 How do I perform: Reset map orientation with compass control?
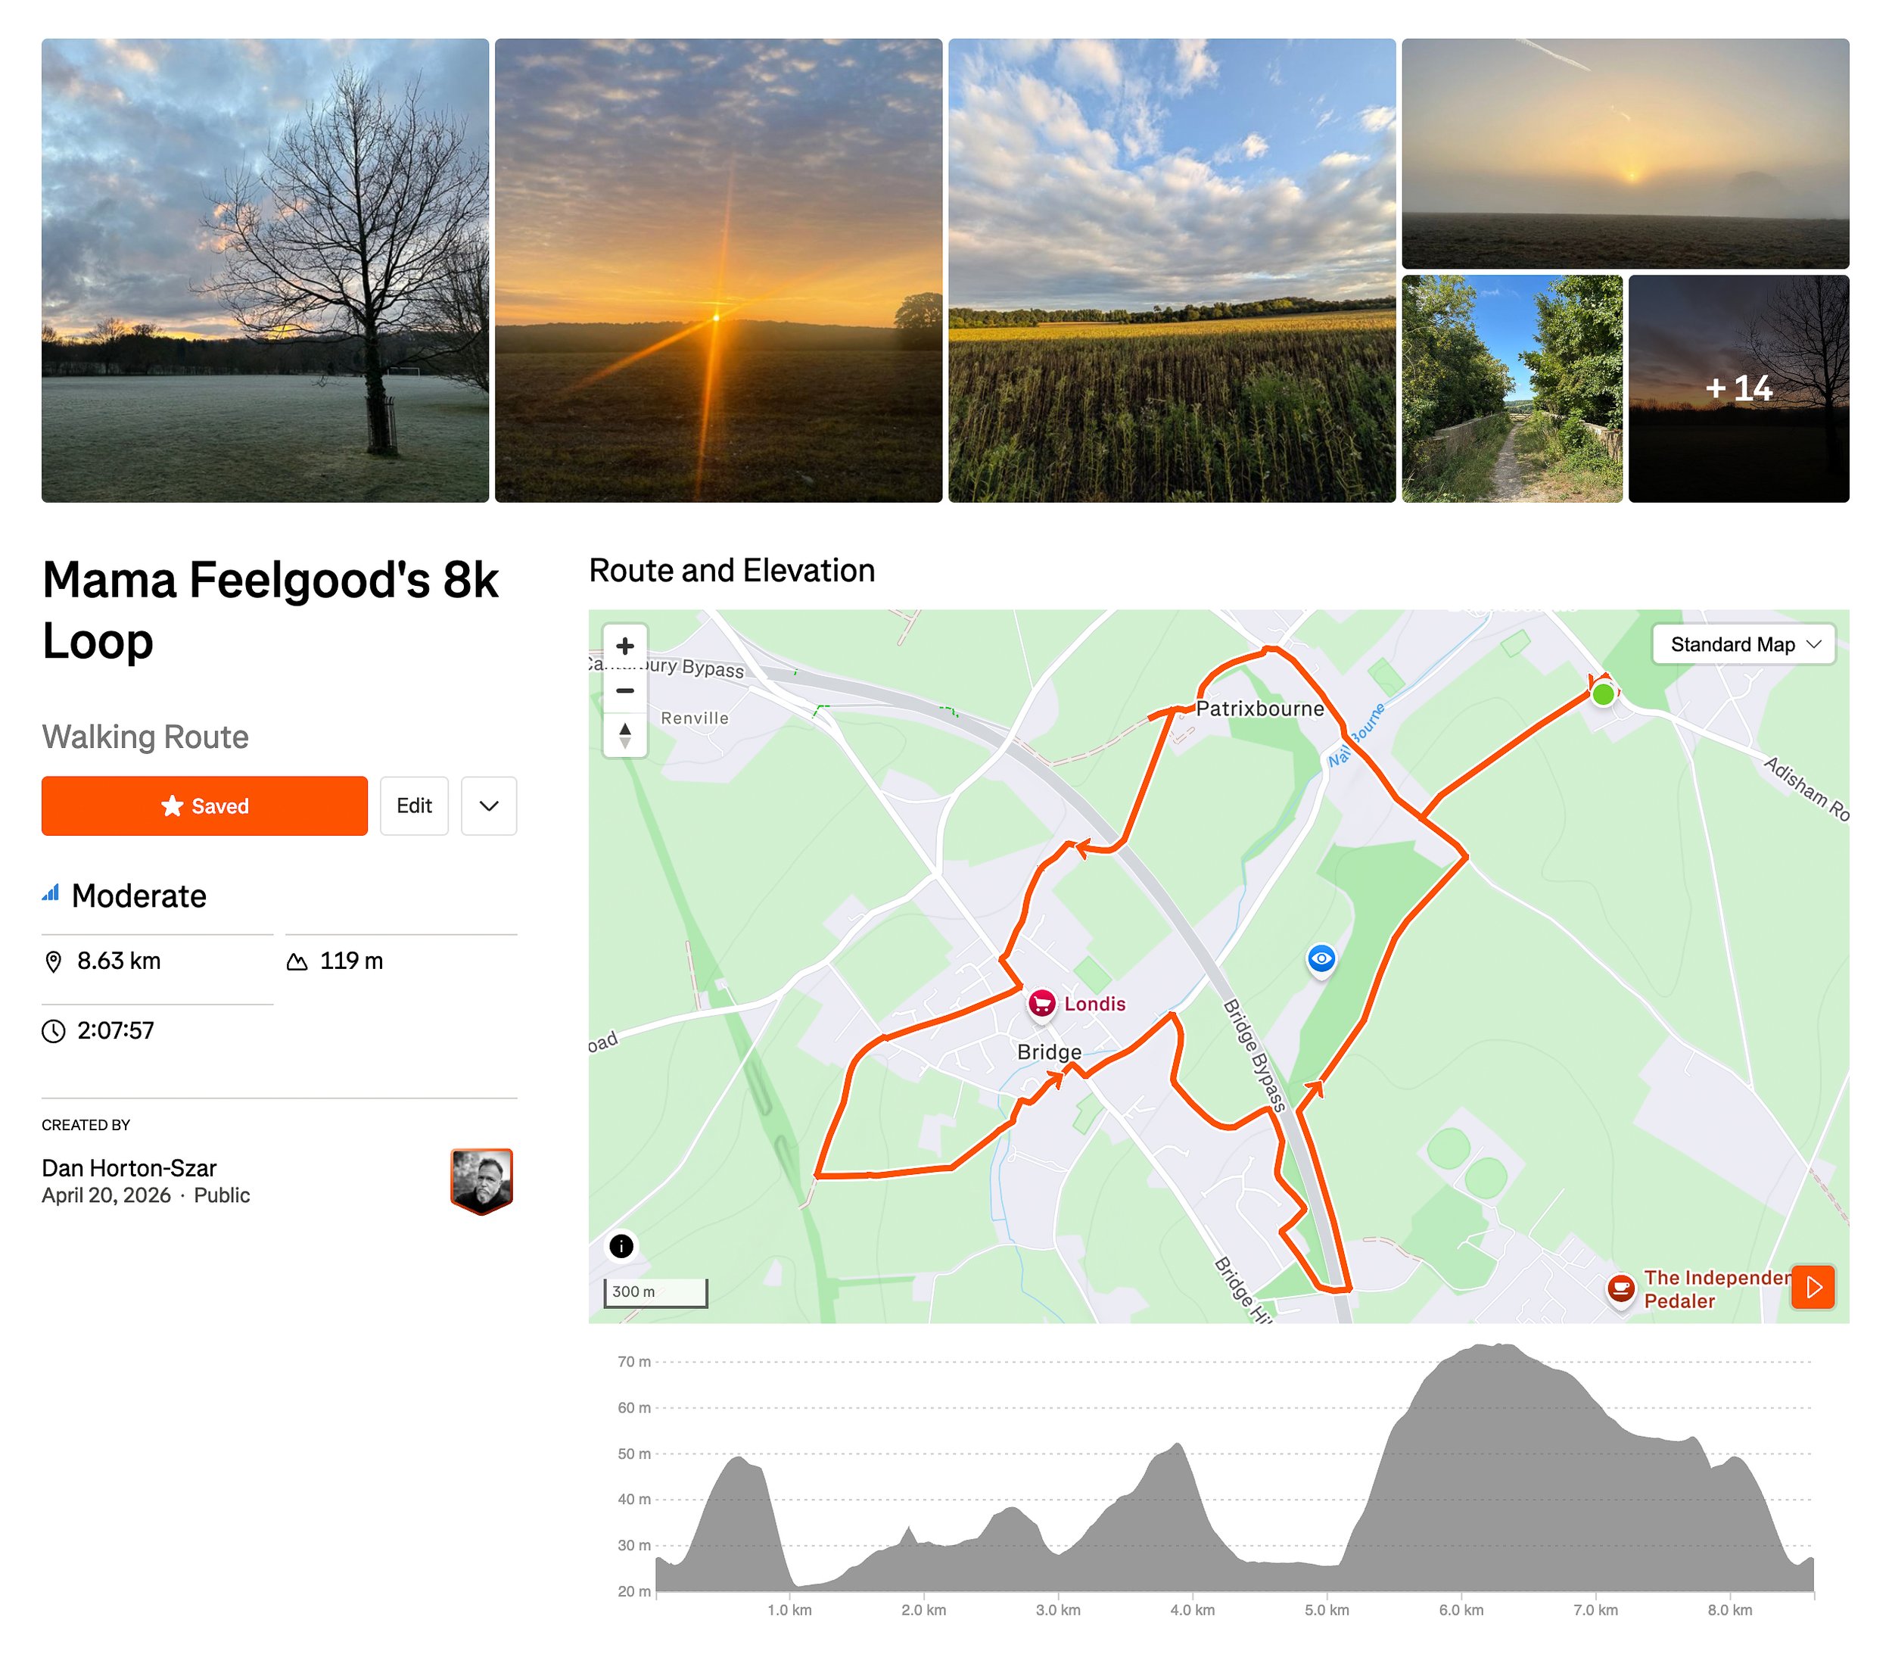(625, 735)
